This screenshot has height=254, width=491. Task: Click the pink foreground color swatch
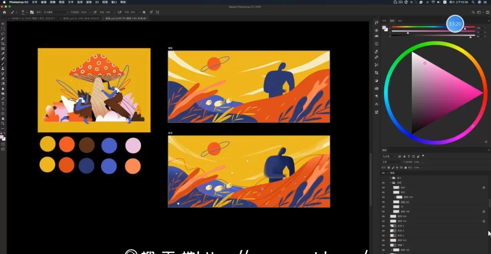coord(2,136)
